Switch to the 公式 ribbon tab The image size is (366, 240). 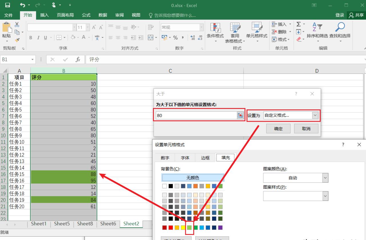(86, 15)
